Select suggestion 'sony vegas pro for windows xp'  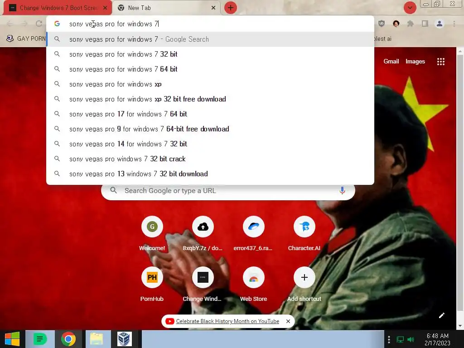(x=210, y=84)
